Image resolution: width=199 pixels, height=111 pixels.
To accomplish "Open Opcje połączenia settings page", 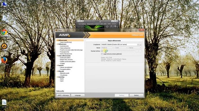I will (x=65, y=48).
